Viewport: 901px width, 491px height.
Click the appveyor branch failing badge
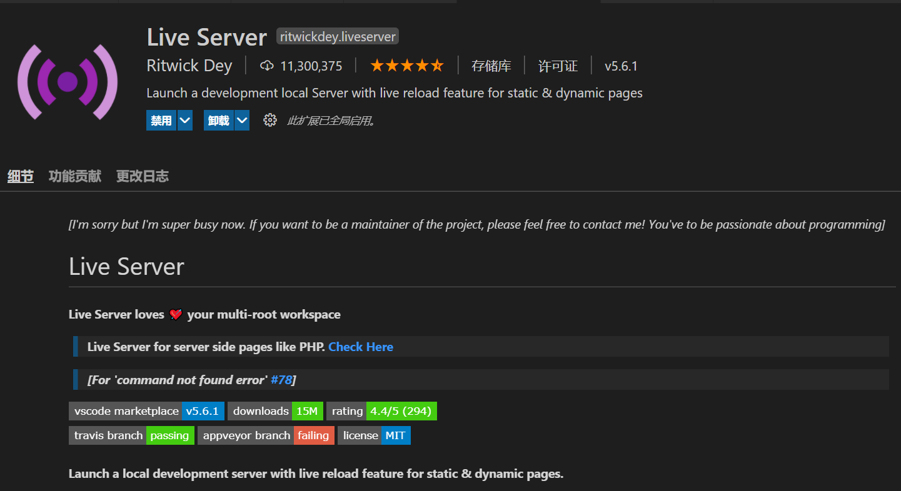266,435
